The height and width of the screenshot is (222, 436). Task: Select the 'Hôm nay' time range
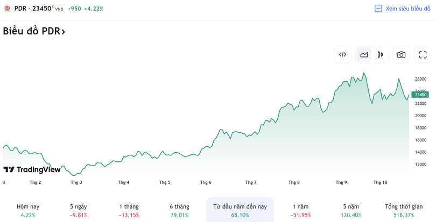tap(28, 210)
